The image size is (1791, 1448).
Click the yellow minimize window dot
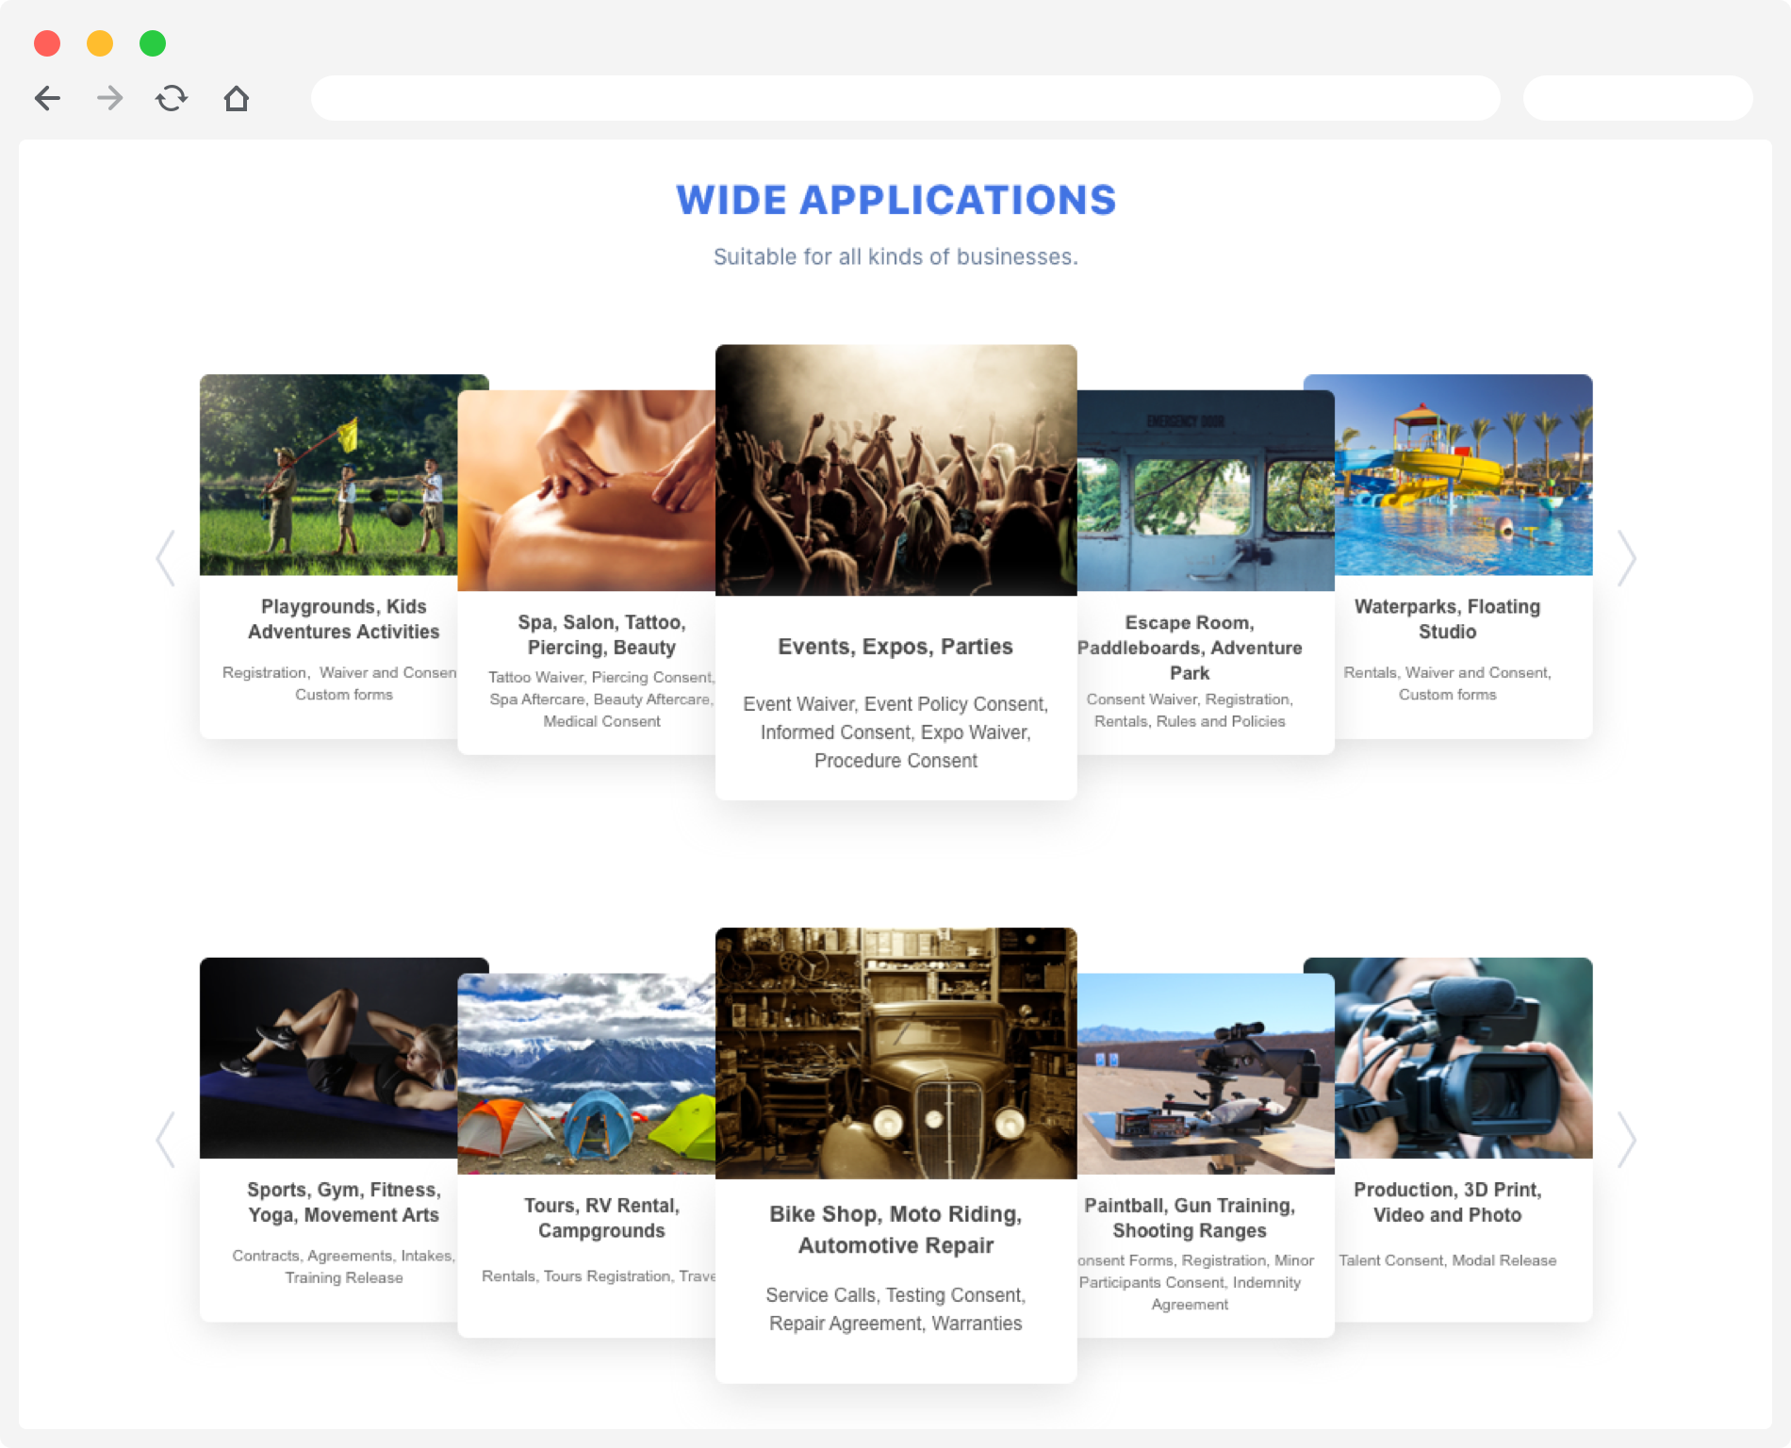[x=100, y=43]
